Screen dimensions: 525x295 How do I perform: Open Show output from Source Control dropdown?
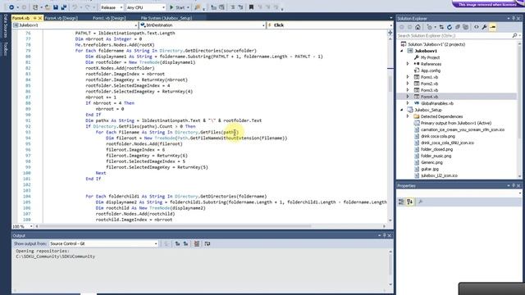coord(103,243)
